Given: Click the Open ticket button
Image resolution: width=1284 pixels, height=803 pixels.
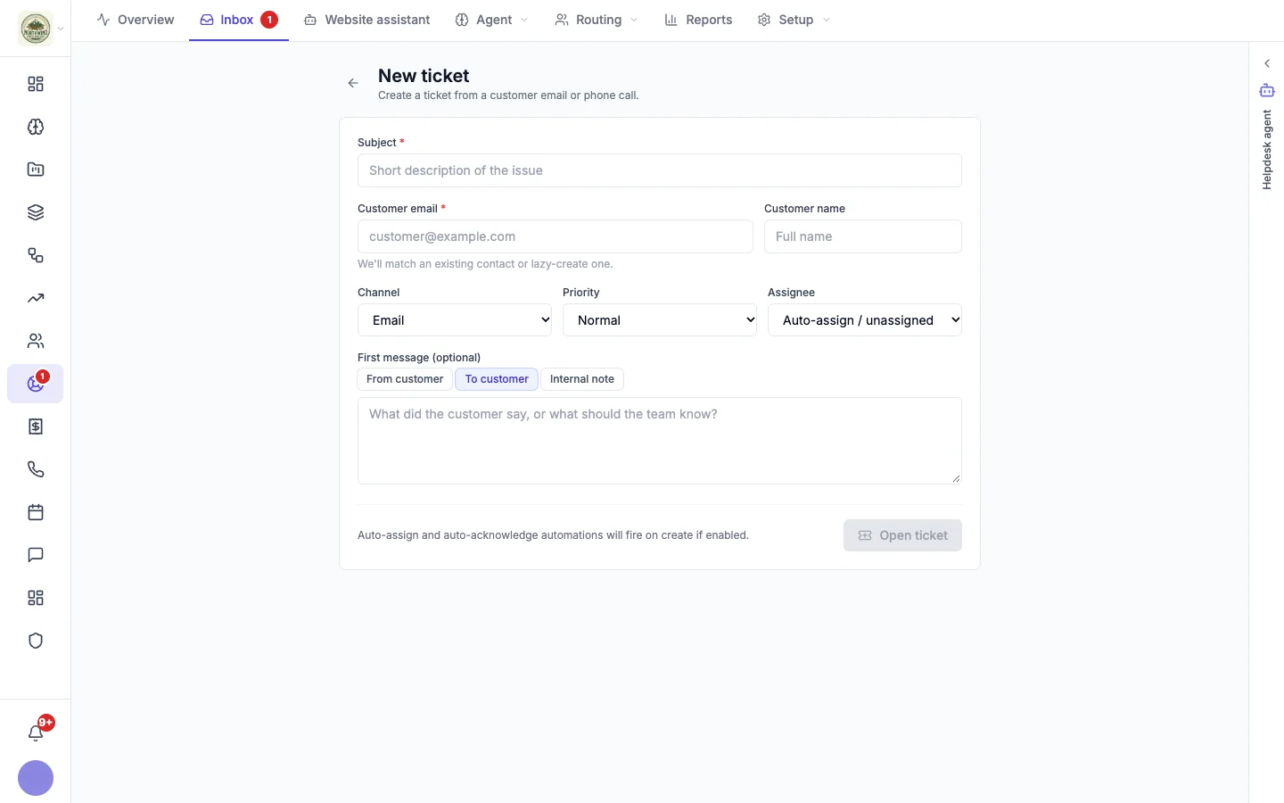Looking at the screenshot, I should tap(902, 535).
